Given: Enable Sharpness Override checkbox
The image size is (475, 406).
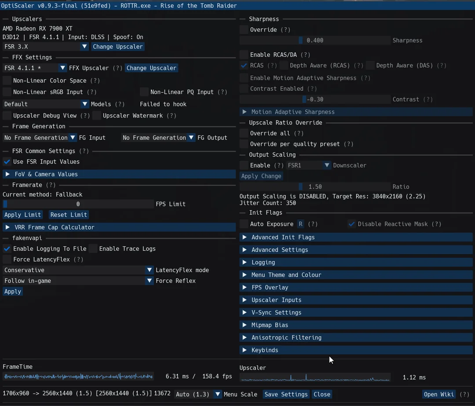Looking at the screenshot, I should point(244,30).
